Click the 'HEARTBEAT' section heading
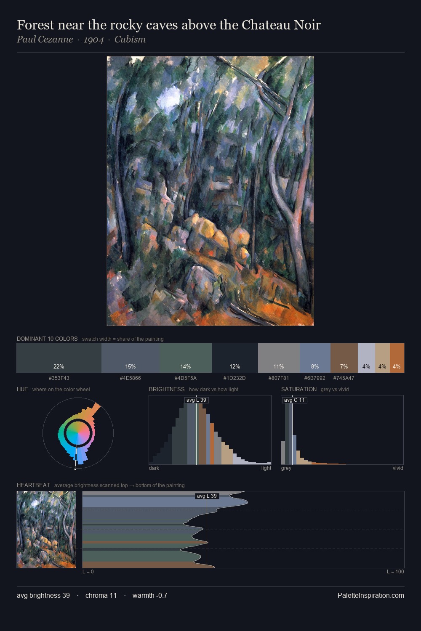The height and width of the screenshot is (631, 421). click(33, 485)
